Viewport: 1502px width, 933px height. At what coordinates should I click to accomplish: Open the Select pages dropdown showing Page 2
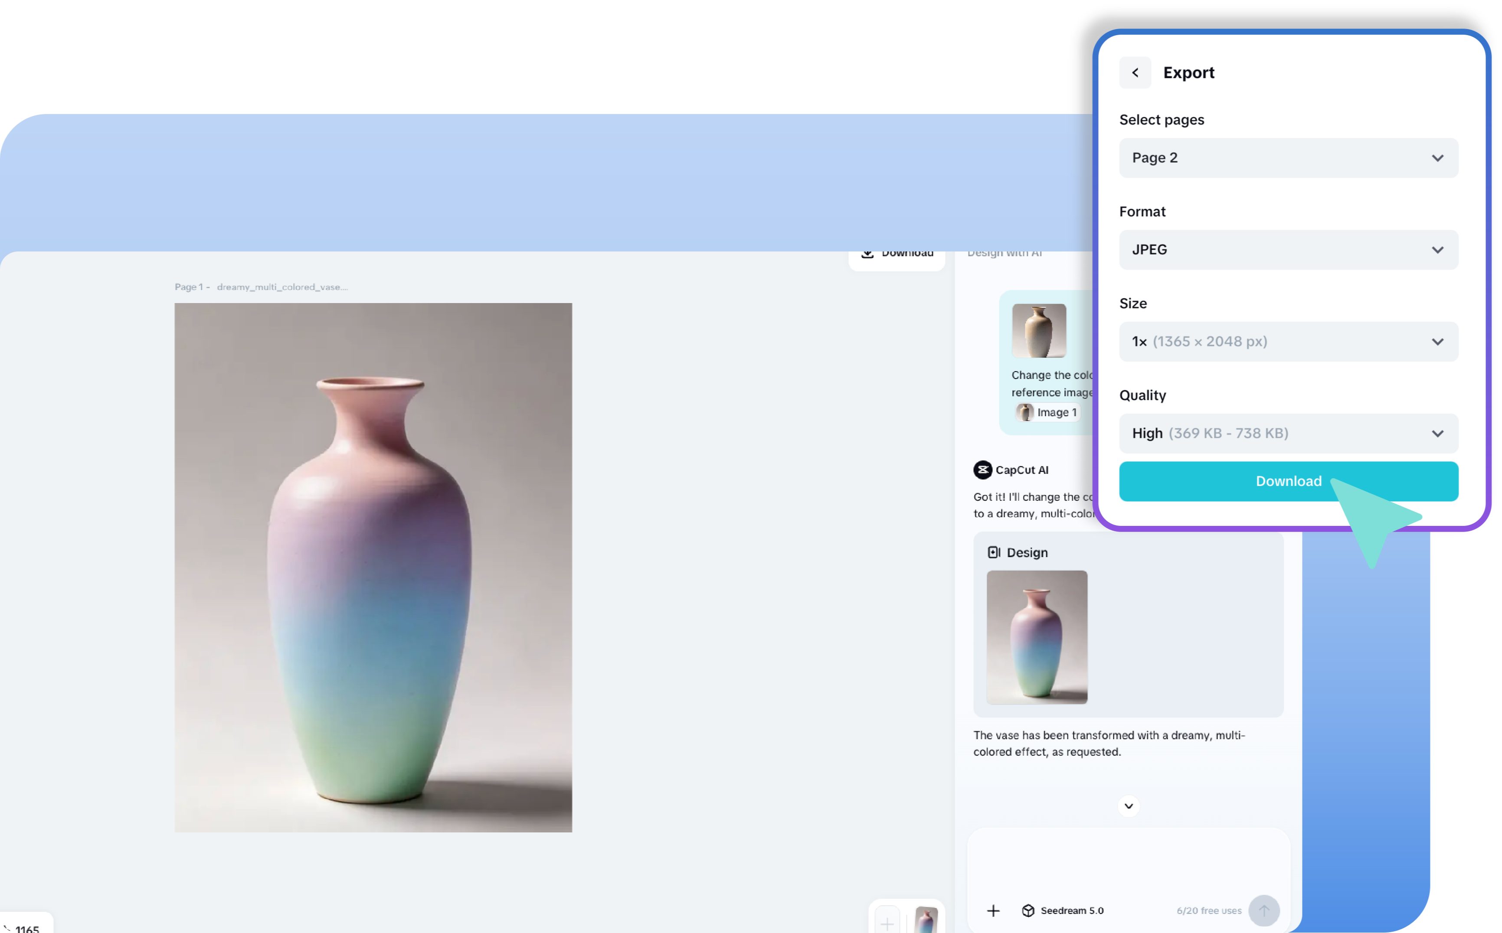1289,158
